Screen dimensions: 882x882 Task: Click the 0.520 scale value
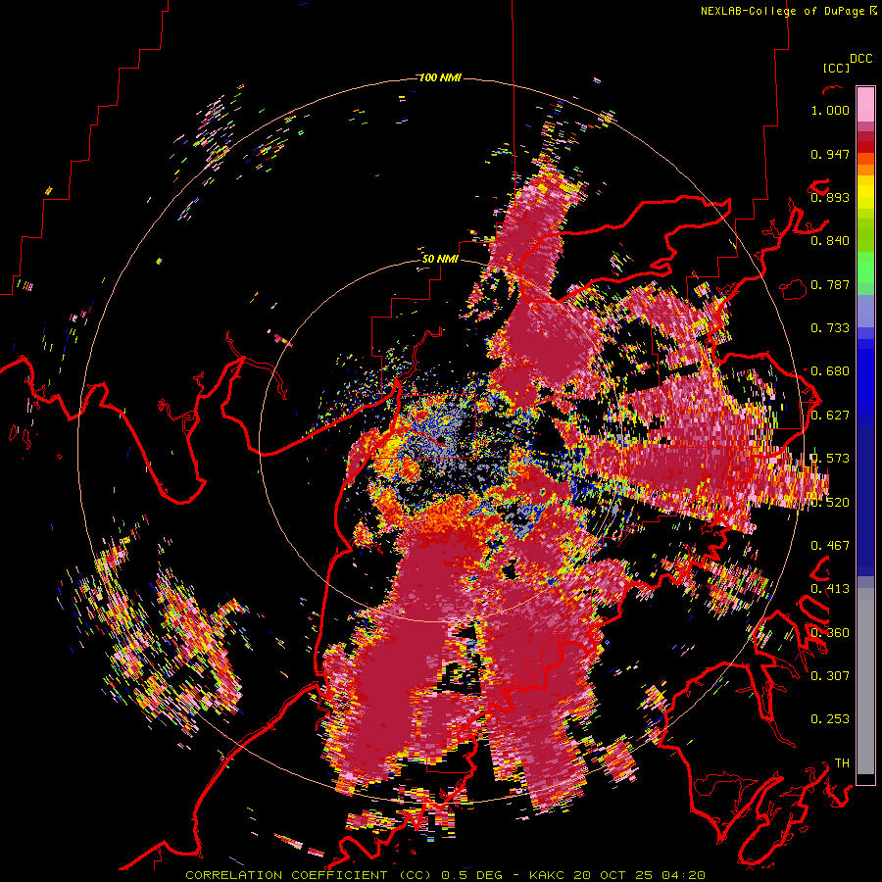coord(830,502)
